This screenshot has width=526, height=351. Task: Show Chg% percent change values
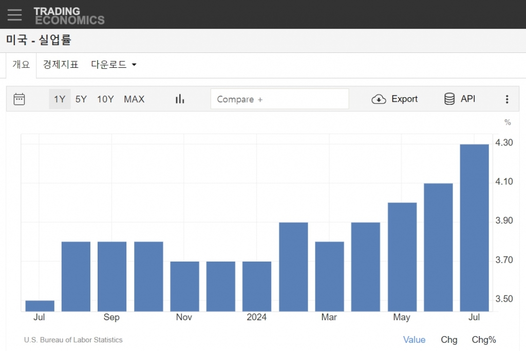point(484,340)
